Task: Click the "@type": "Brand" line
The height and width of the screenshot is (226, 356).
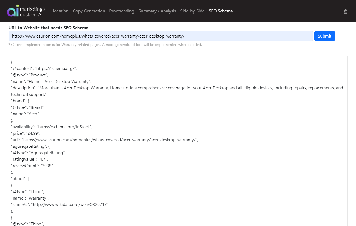Action: (28, 107)
